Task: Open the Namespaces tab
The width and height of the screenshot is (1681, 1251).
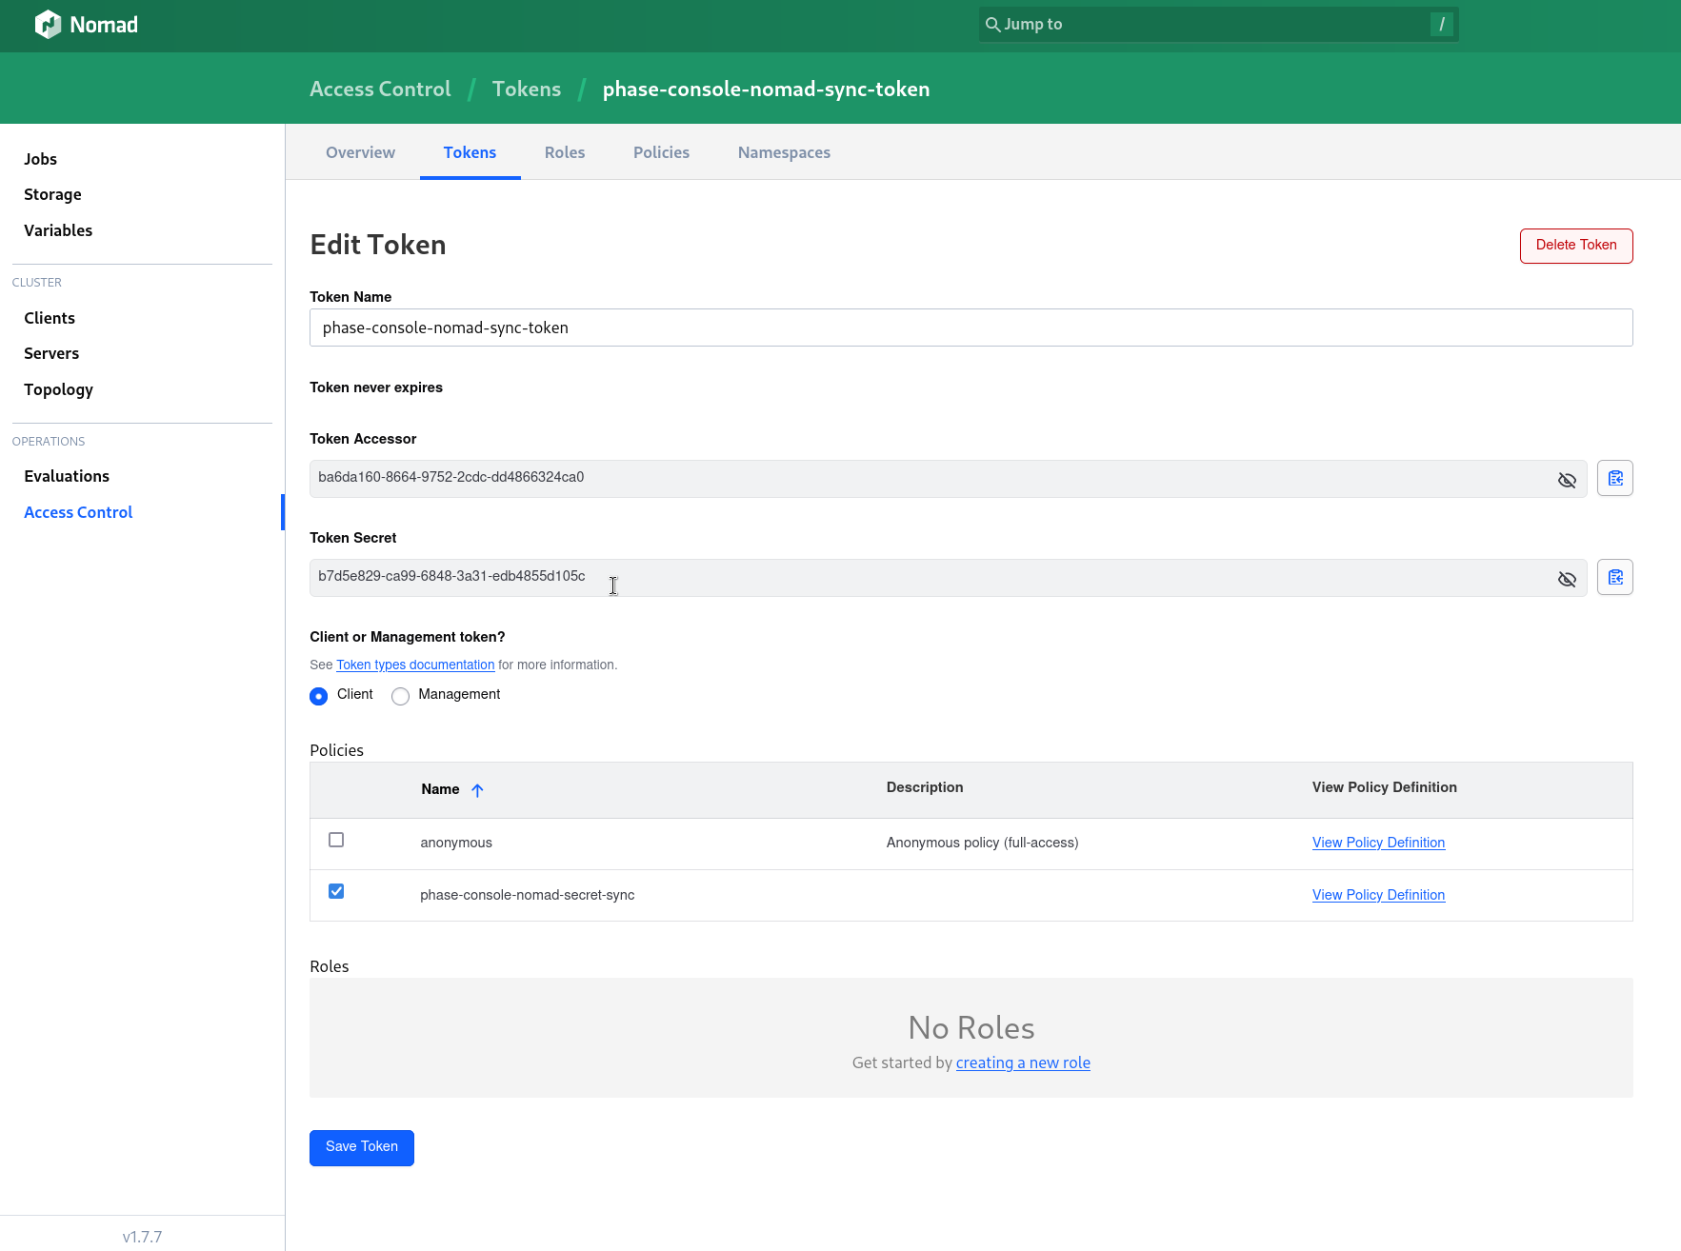Action: tap(784, 152)
